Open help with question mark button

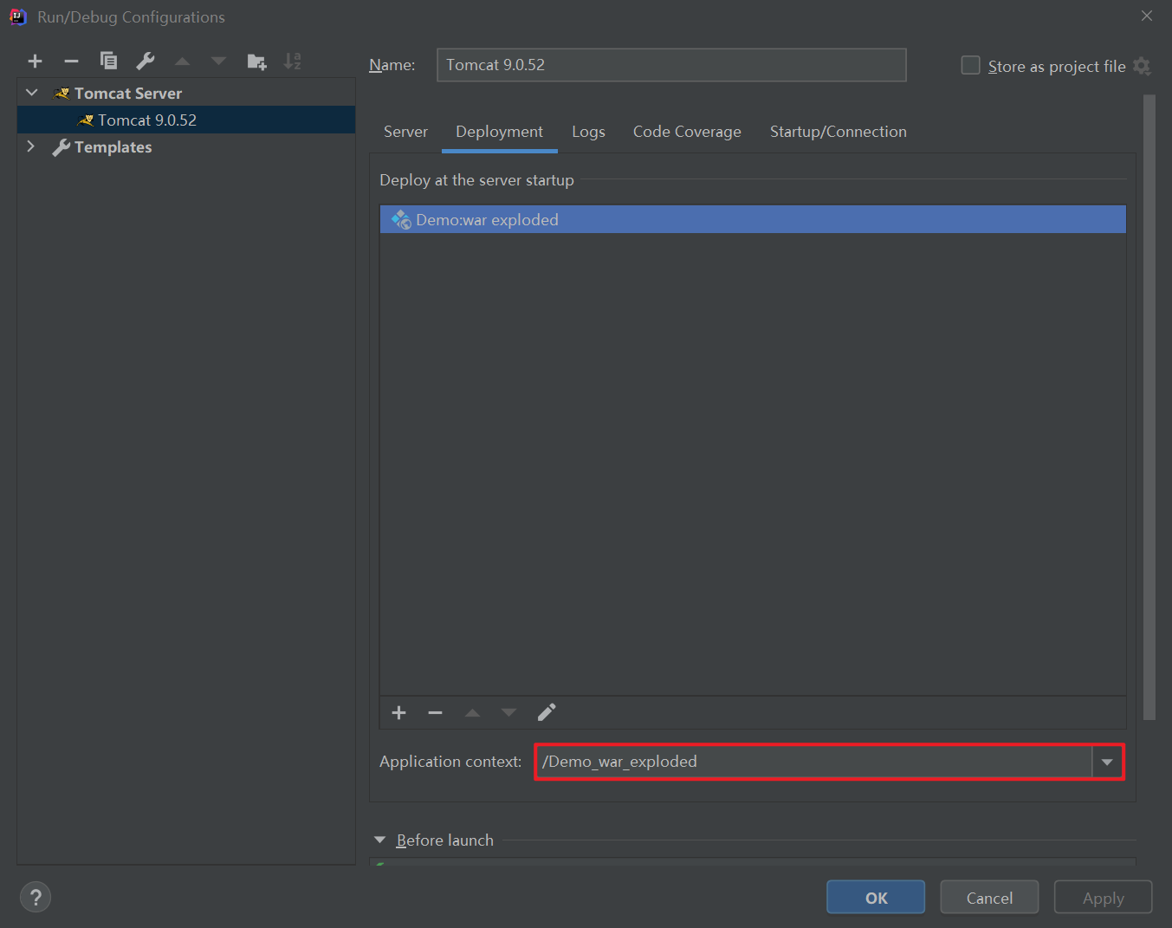36,897
